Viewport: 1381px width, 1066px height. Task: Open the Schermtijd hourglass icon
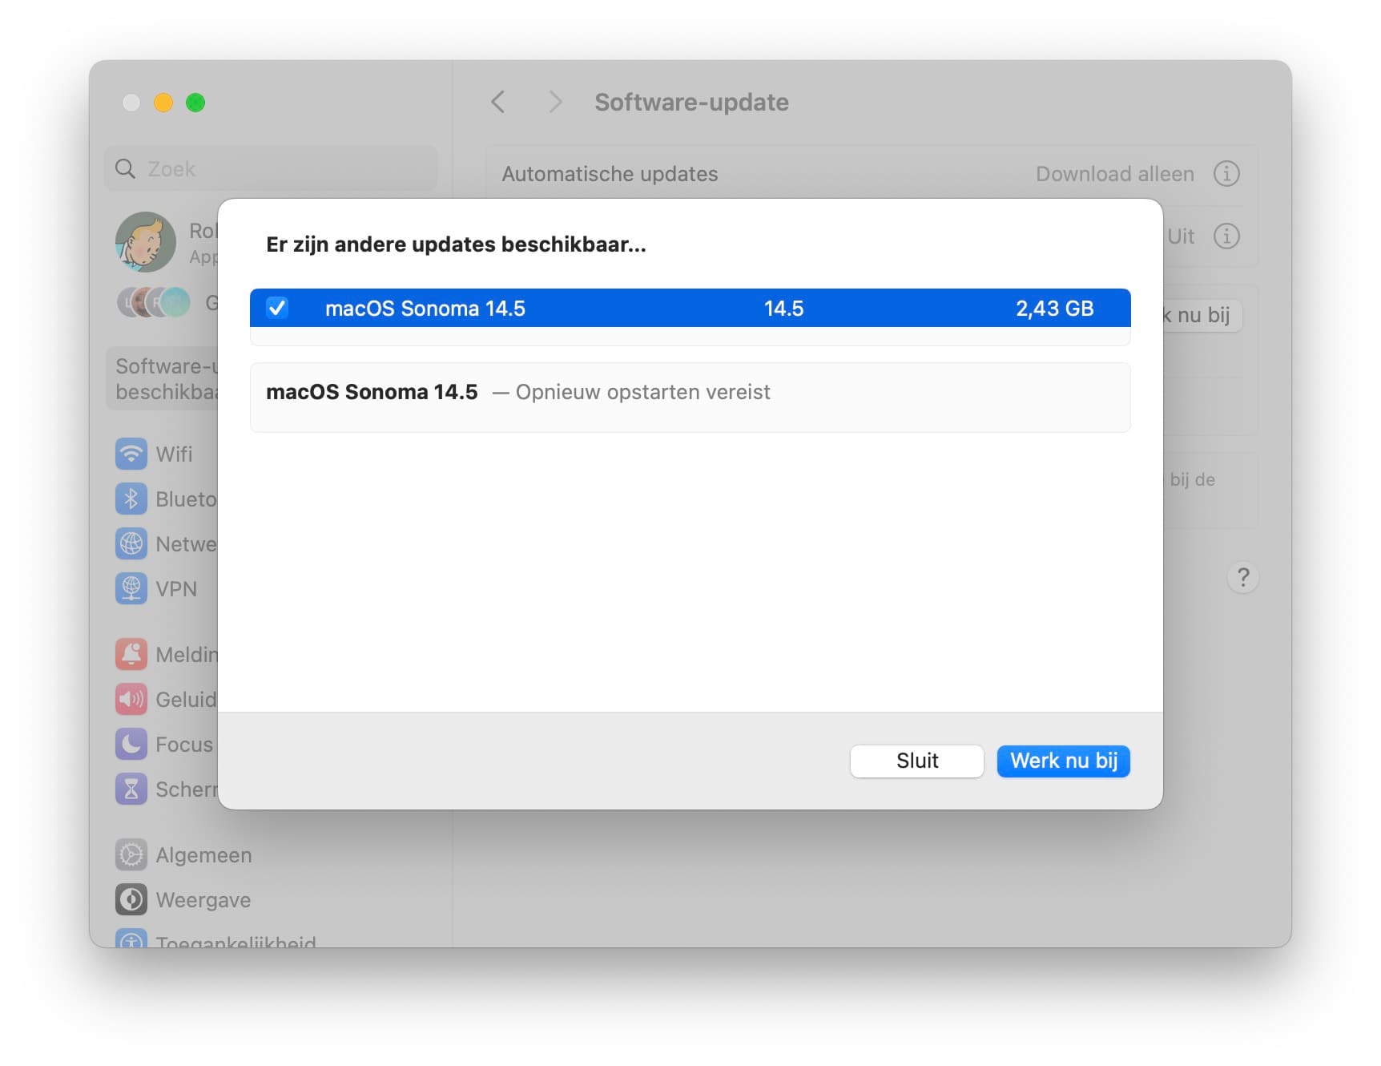131,789
